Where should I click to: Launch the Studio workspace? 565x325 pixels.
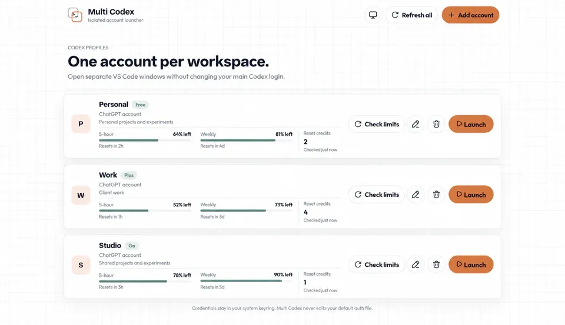[x=471, y=264]
